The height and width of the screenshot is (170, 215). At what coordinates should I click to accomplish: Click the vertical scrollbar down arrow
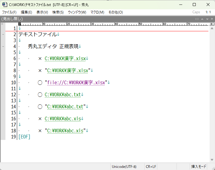pyautogui.click(x=212, y=160)
